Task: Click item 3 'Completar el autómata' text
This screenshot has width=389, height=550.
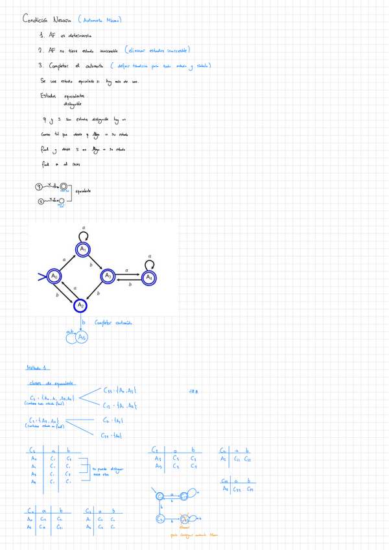Action: pos(71,66)
